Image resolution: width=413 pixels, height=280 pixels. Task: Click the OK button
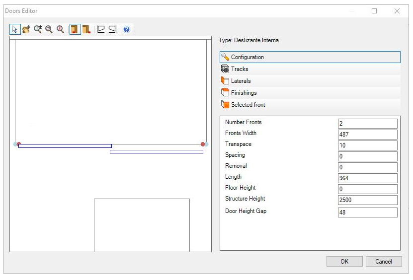(344, 262)
